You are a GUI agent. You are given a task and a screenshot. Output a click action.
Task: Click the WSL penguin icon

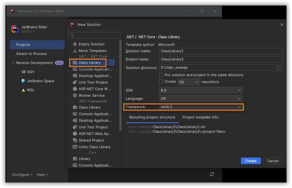pyautogui.click(x=24, y=90)
